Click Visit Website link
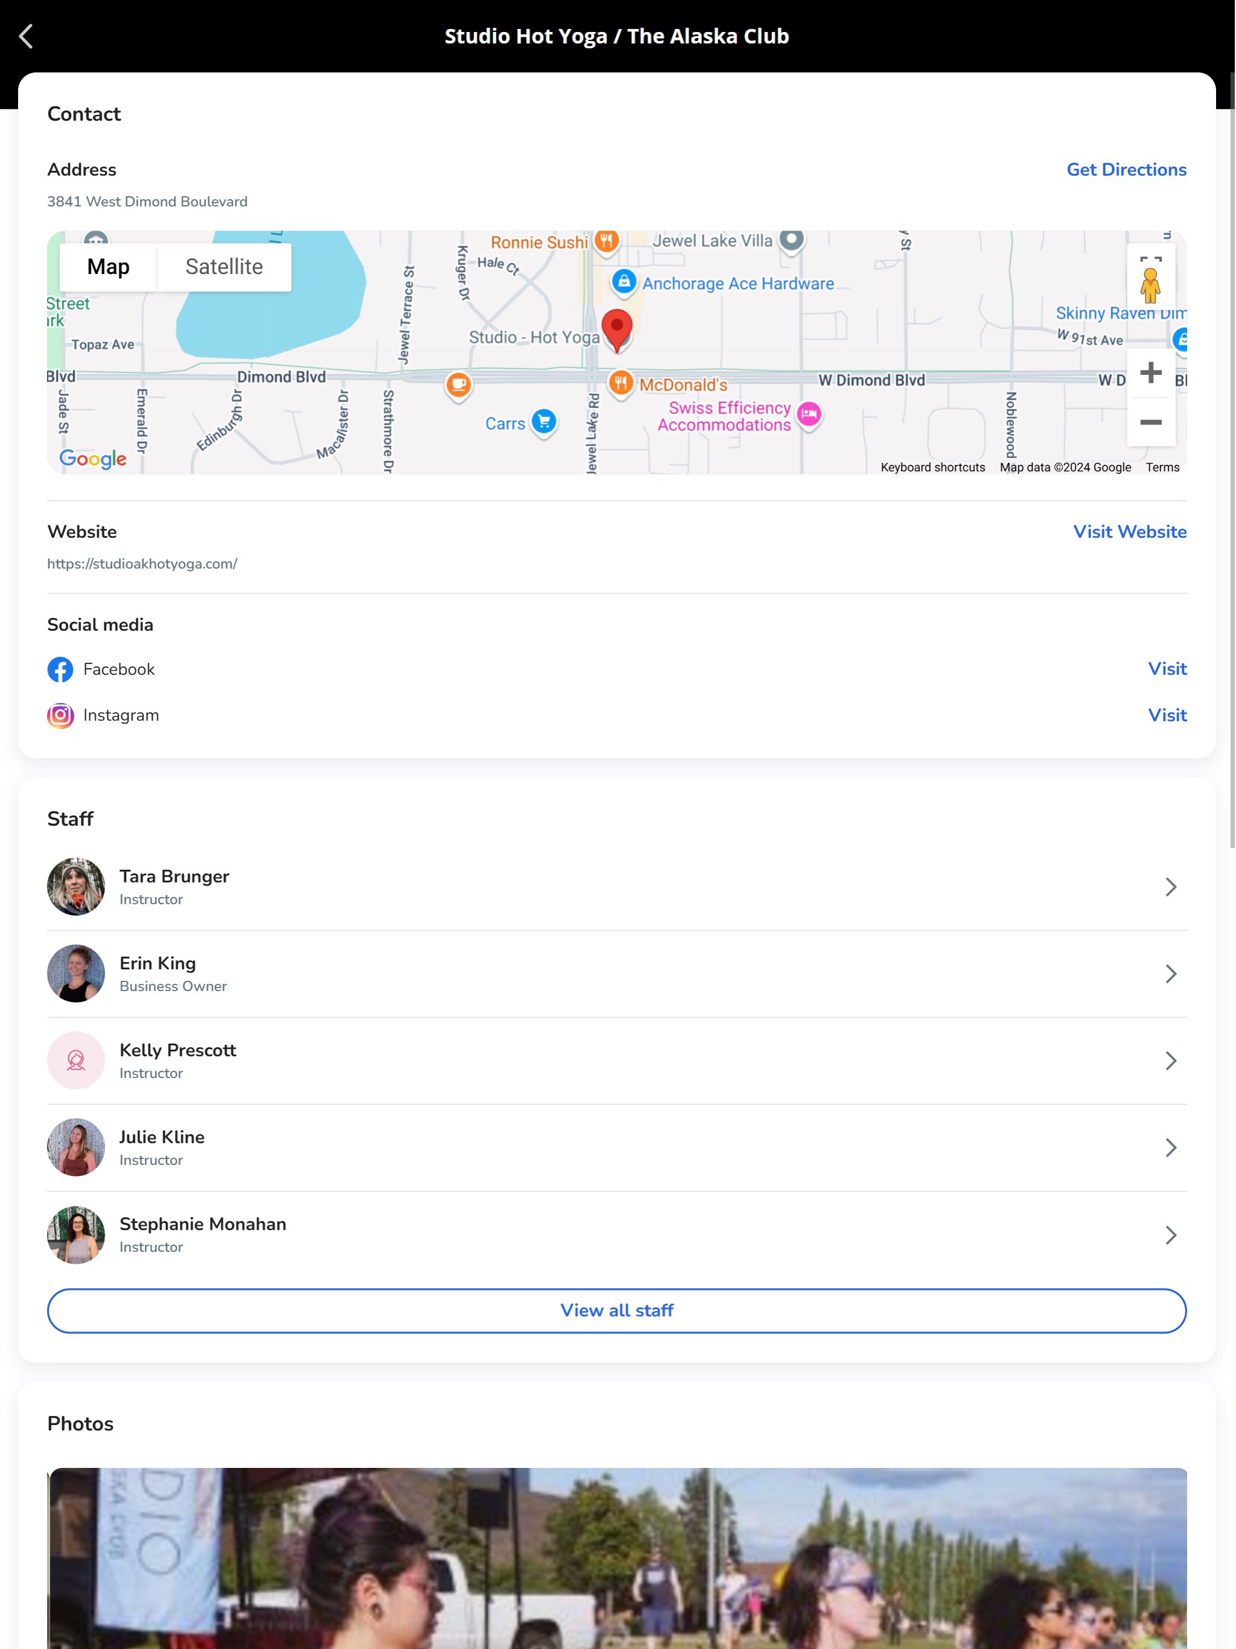 [x=1129, y=532]
